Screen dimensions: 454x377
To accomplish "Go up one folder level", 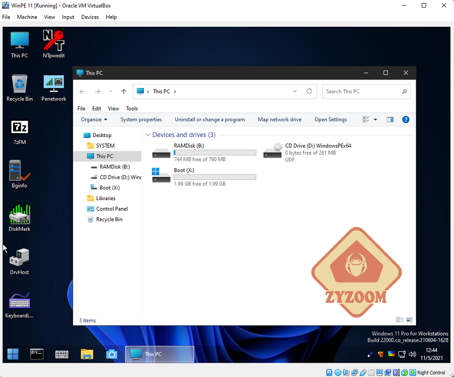I will coord(124,91).
